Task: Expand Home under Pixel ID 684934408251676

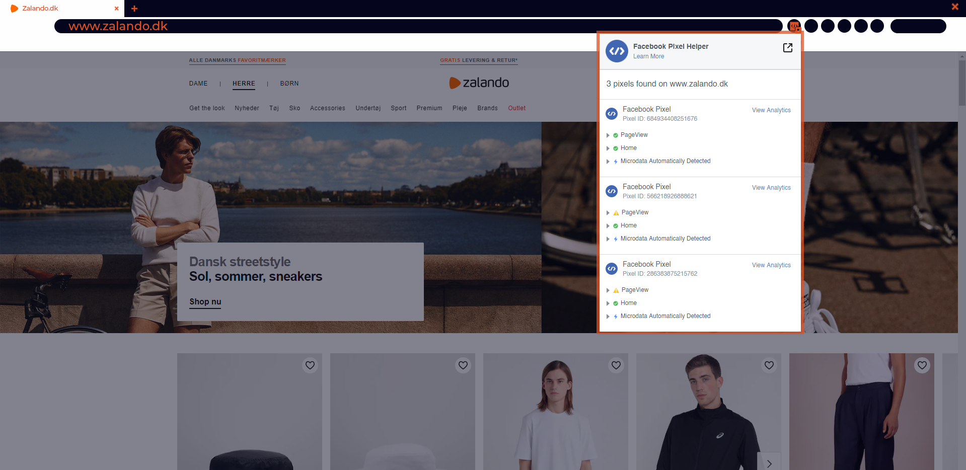Action: (x=608, y=148)
